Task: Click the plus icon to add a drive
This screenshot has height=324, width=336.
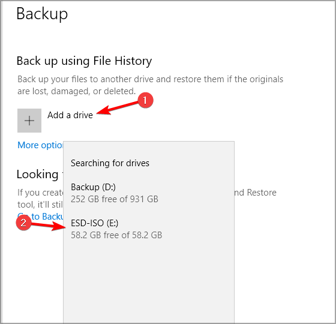Action: point(29,121)
